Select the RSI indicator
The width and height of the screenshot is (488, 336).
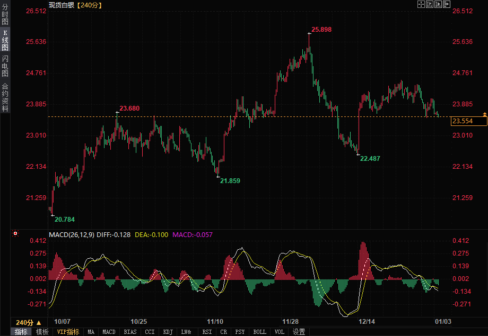point(207,332)
